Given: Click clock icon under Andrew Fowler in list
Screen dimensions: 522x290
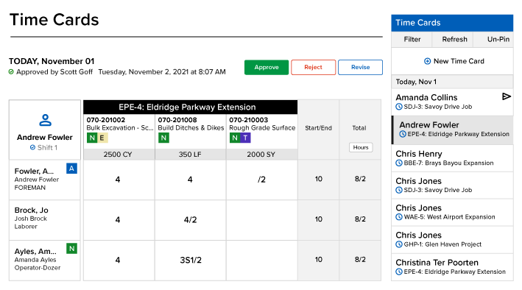Looking at the screenshot, I should [x=403, y=134].
